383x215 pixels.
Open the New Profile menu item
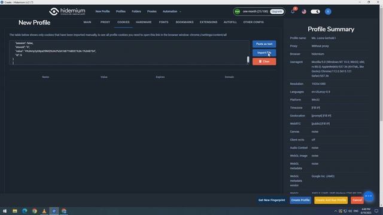(102, 11)
